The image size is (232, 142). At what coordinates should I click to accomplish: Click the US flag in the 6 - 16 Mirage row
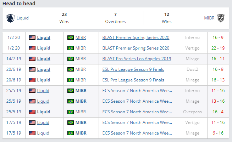(x=32, y=133)
